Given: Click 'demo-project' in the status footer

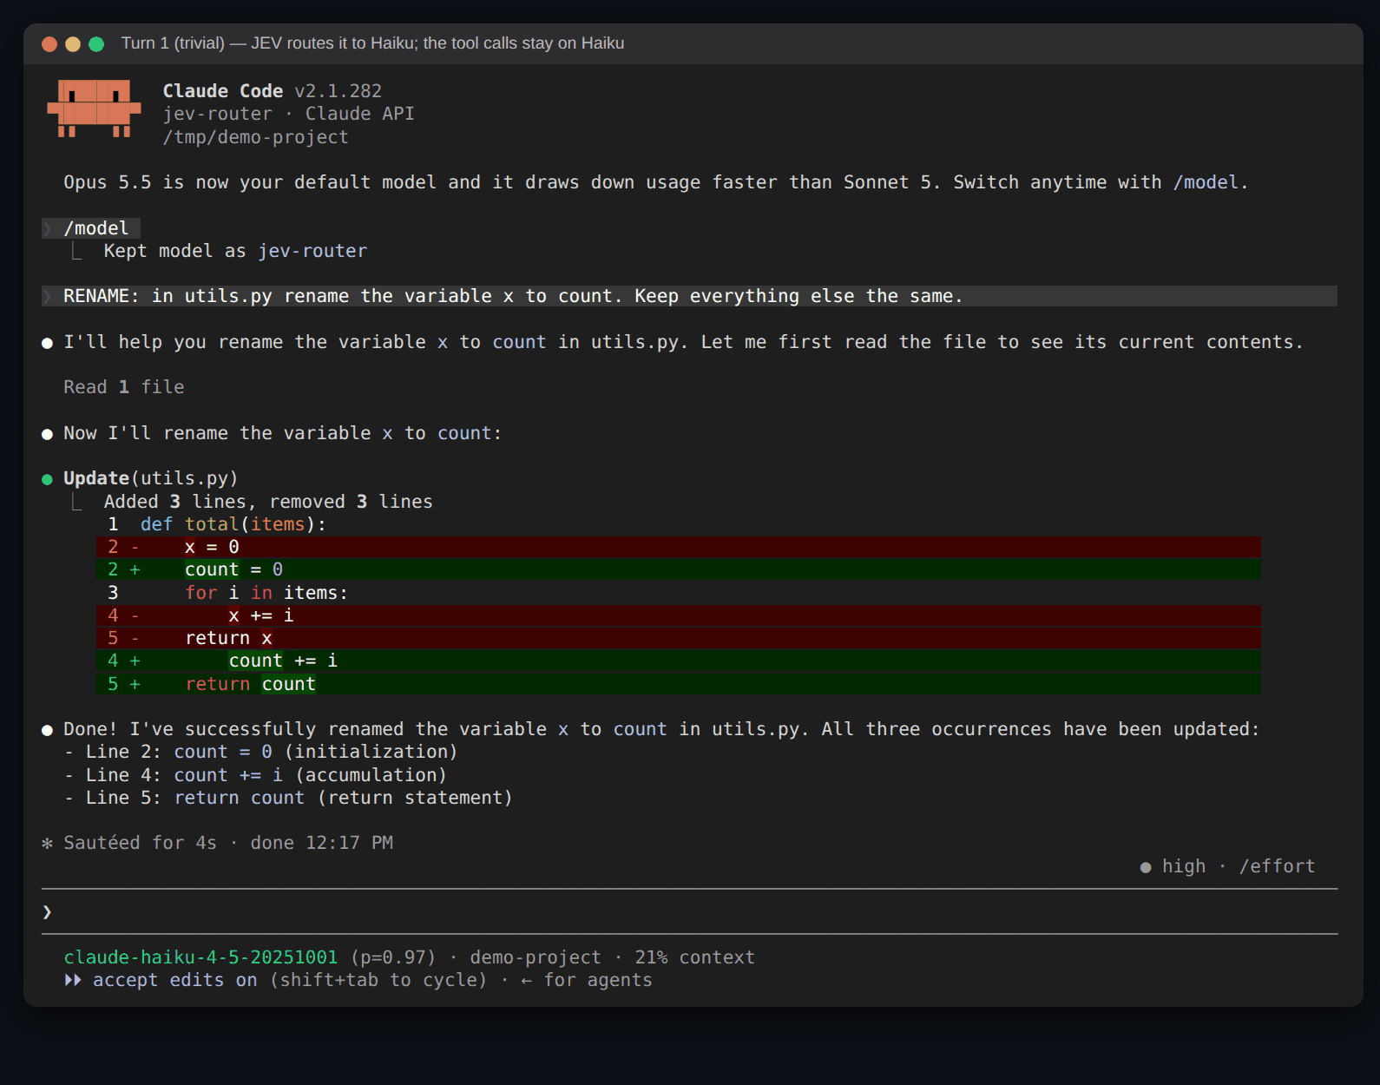Looking at the screenshot, I should click(536, 957).
